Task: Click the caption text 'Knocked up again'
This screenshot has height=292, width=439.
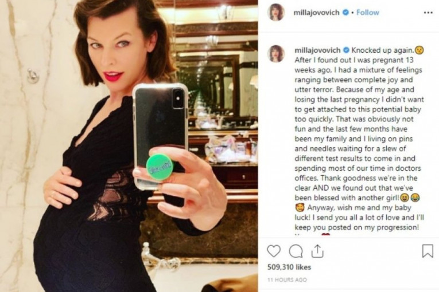Action: point(383,50)
